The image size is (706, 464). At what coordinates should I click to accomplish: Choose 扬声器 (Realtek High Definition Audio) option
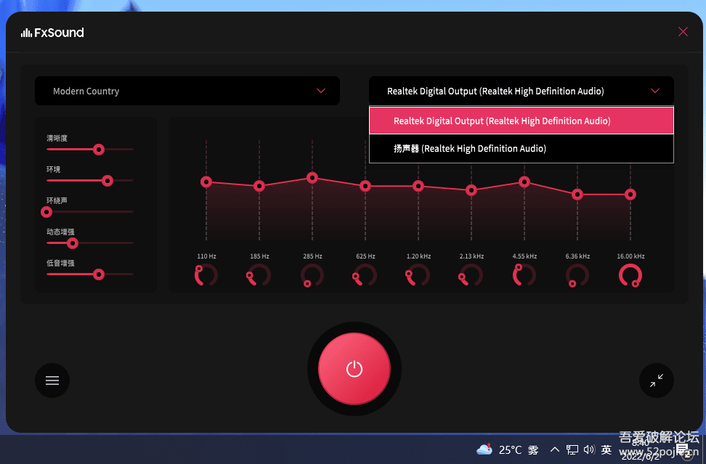522,149
